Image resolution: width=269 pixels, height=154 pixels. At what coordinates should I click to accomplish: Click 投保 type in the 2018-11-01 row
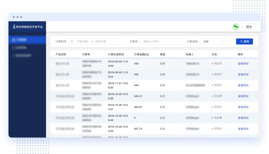coord(162,85)
